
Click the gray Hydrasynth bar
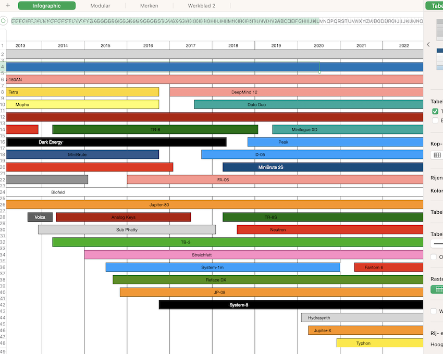[362, 318]
